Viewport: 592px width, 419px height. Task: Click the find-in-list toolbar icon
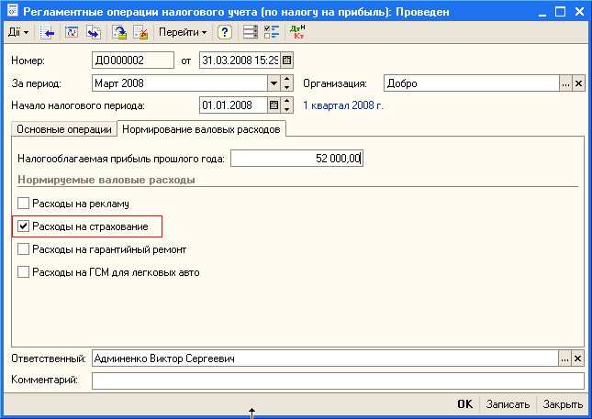[48, 32]
